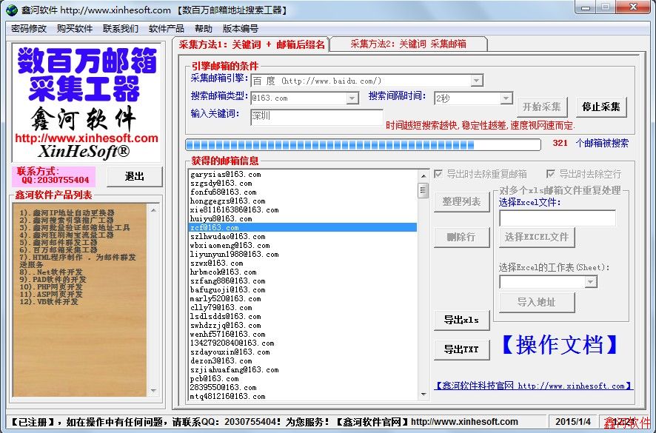
Task: Click the email list scrollbar down arrow
Action: click(x=424, y=395)
